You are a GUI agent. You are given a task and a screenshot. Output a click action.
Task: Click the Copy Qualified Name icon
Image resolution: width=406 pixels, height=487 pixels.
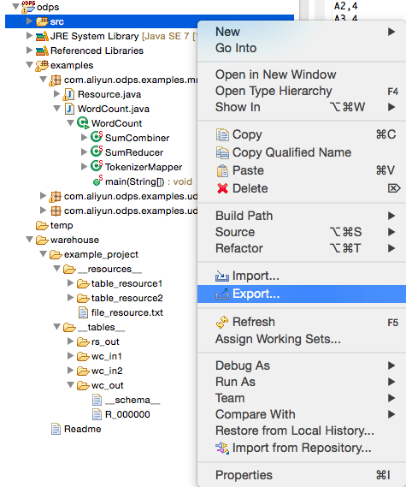(x=222, y=152)
